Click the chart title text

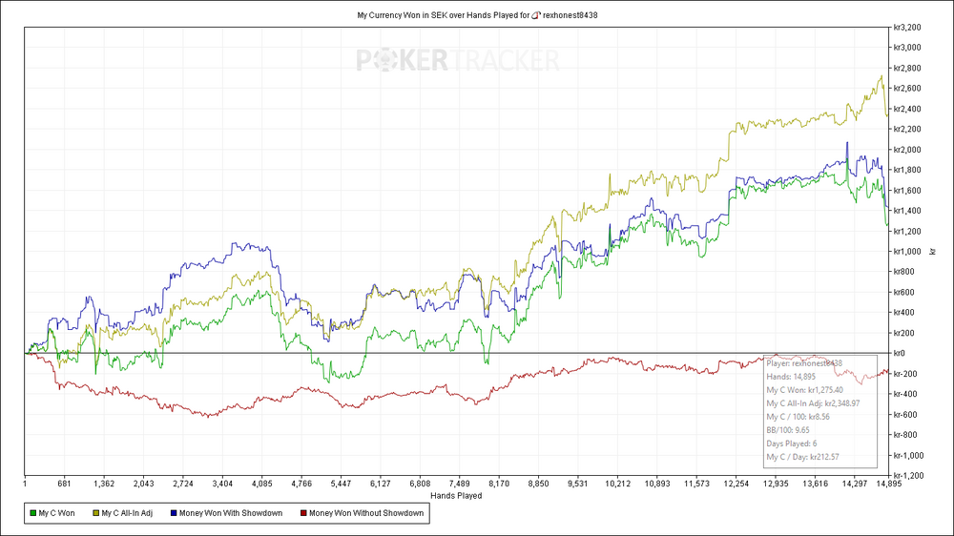(x=477, y=15)
